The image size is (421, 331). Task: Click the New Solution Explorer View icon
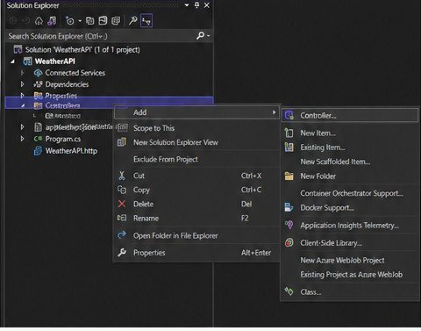point(122,142)
